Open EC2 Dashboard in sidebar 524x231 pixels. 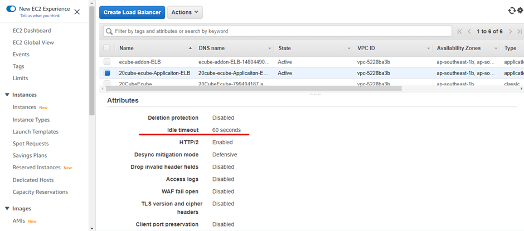click(x=32, y=31)
